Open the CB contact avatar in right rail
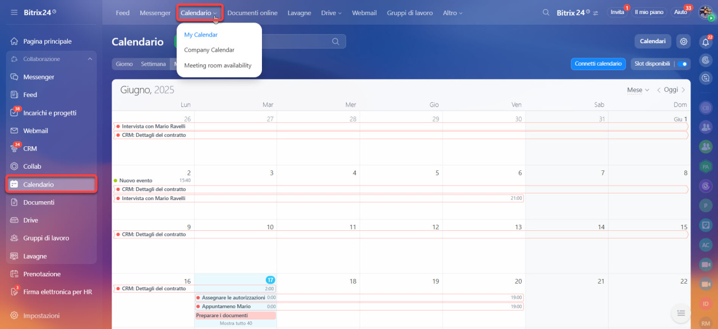Viewport: 718px width, 329px height. click(706, 108)
